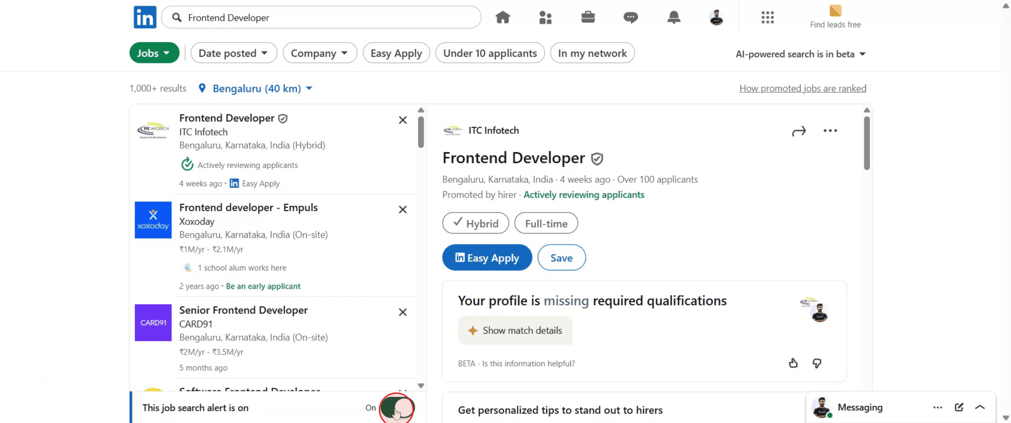Expand the Messaging panel chevron
1011x423 pixels.
pyautogui.click(x=980, y=407)
